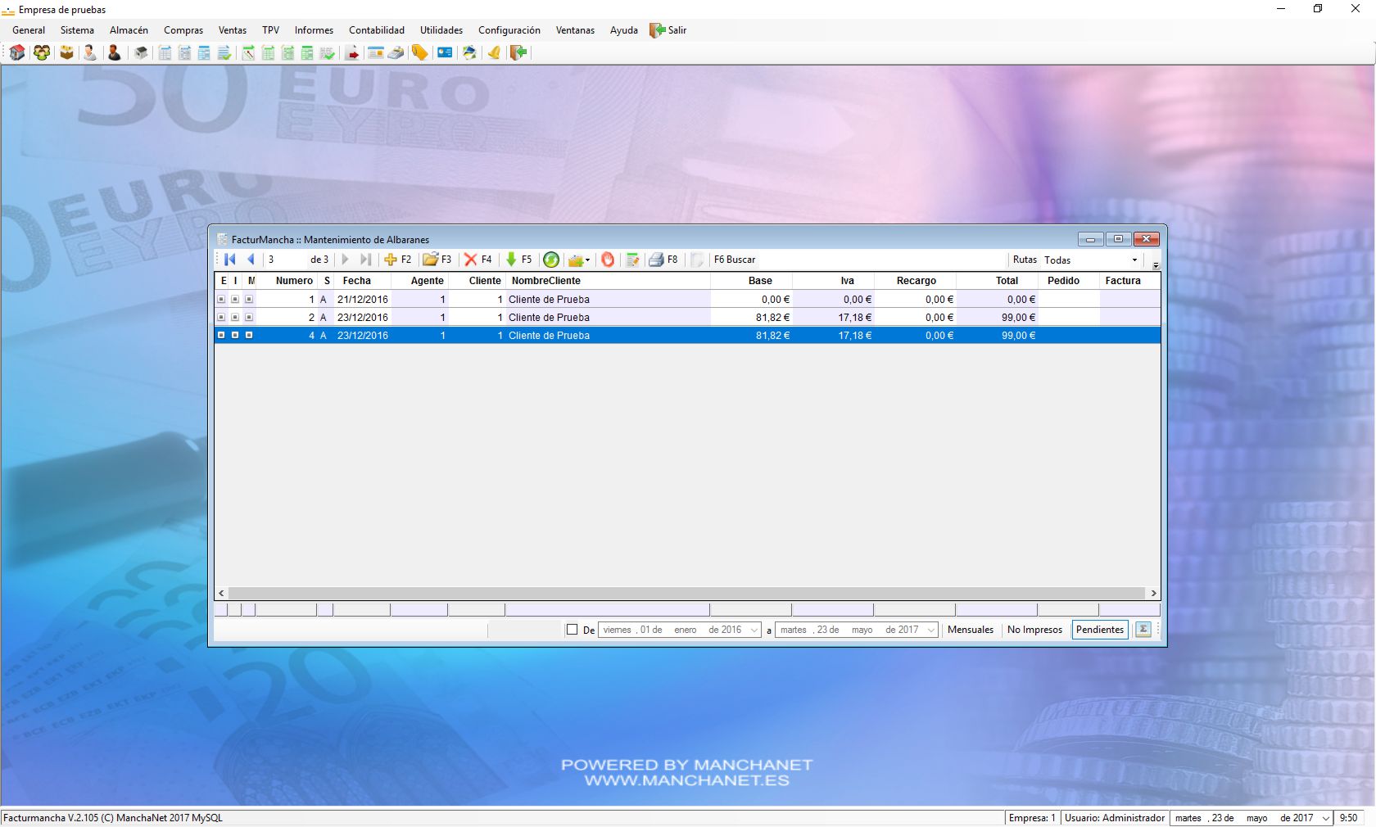
Task: Click the Mensuales button
Action: (x=970, y=630)
